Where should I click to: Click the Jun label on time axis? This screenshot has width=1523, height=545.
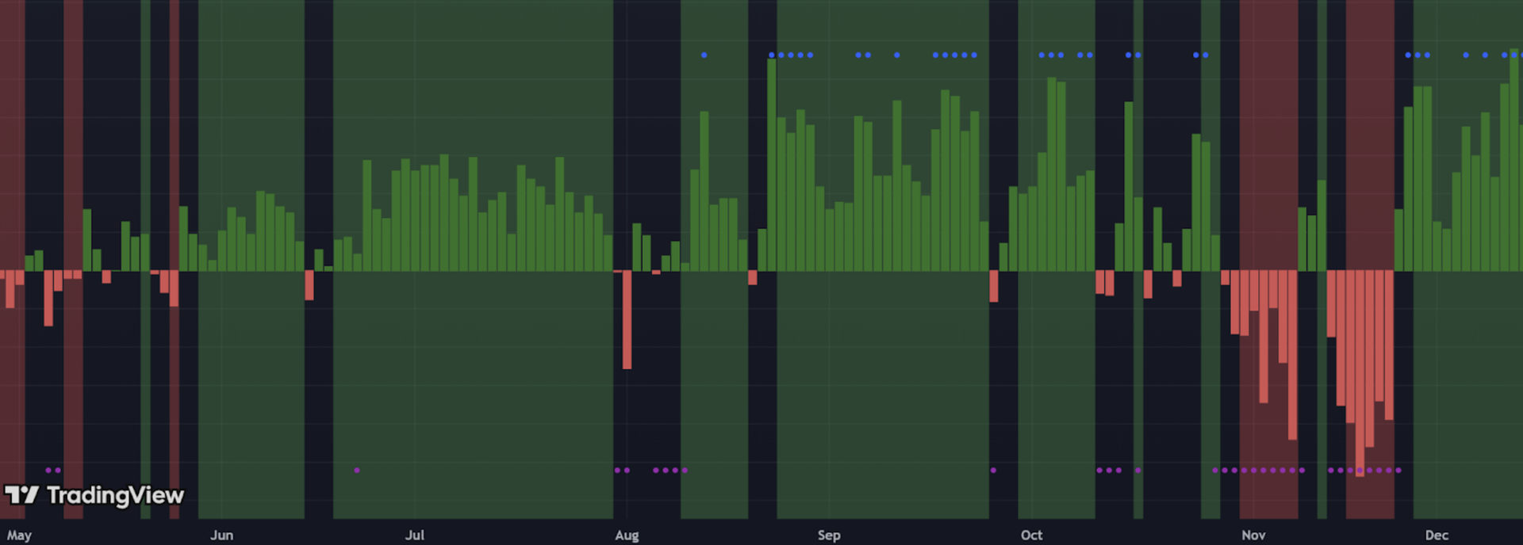221,535
